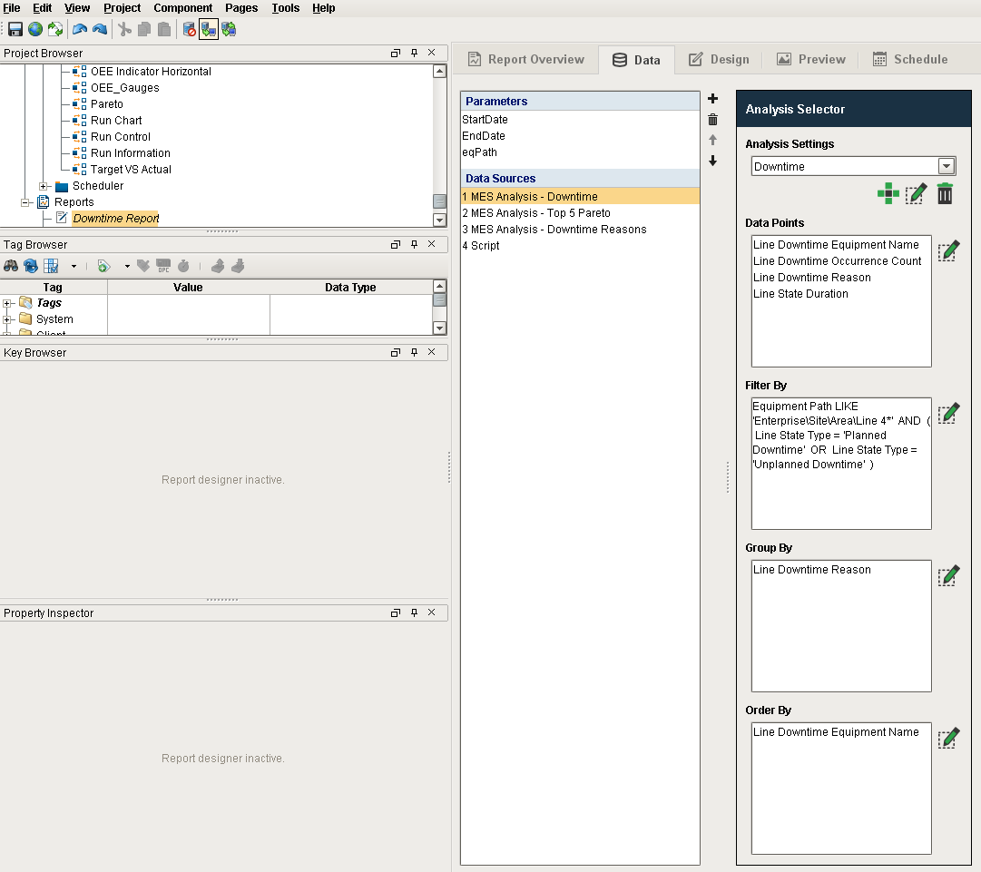Move data source down with arrow icon

712,161
